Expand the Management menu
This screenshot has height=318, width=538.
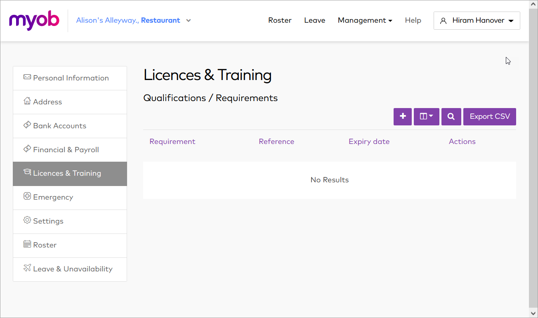(365, 20)
